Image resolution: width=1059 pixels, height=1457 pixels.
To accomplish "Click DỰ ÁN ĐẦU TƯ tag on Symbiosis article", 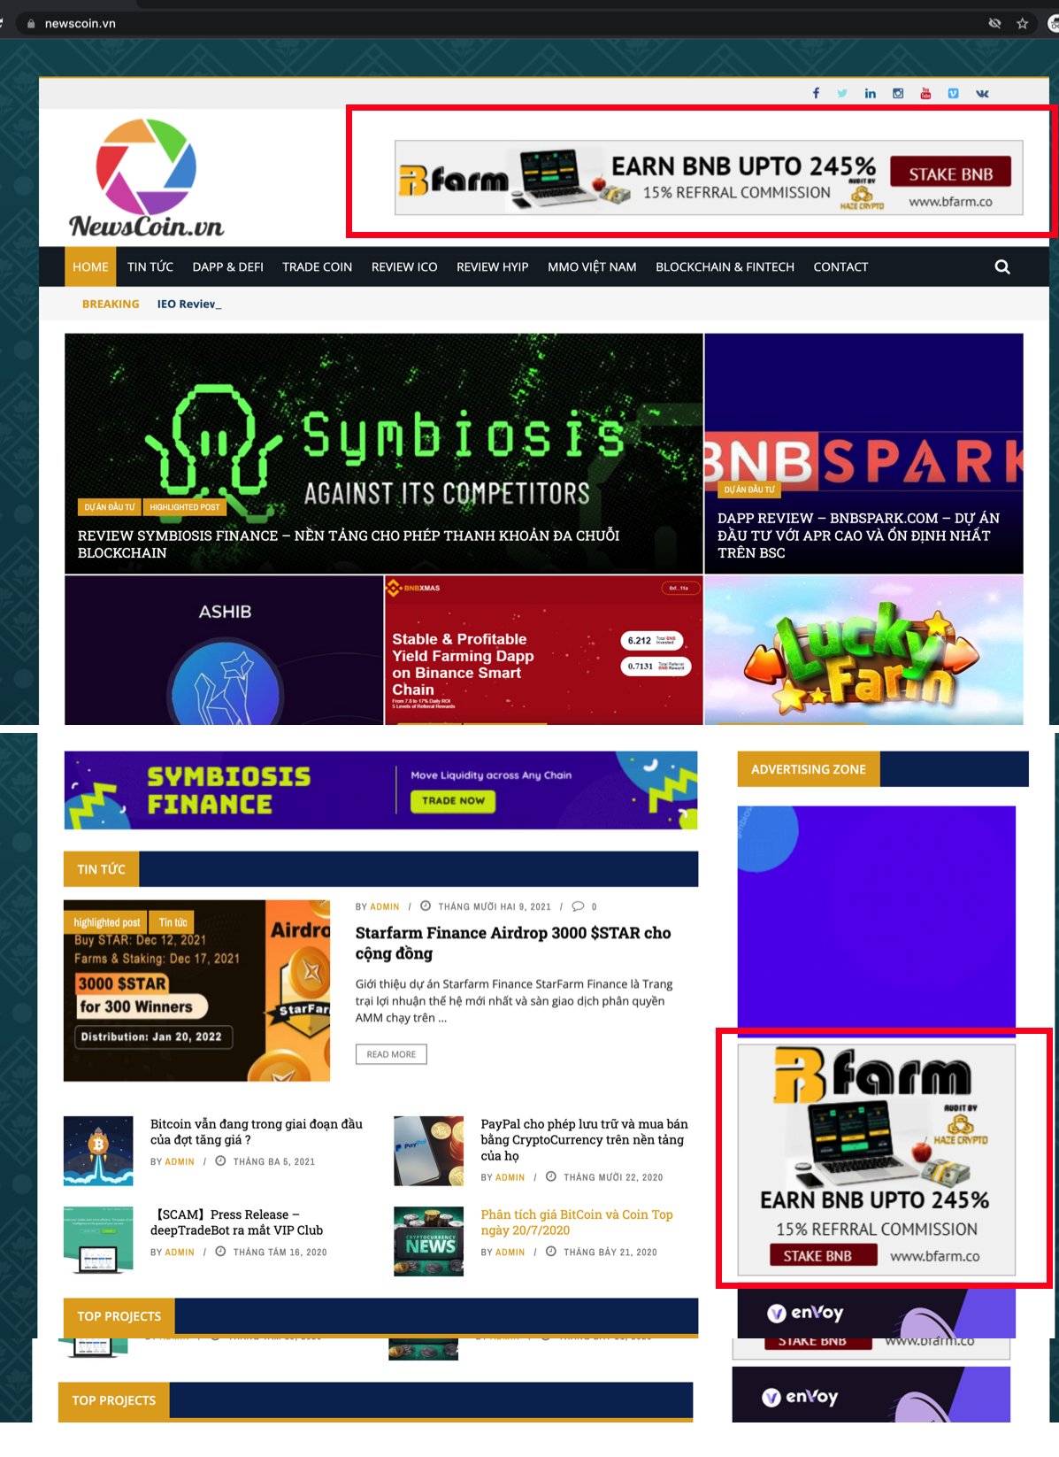I will [110, 507].
